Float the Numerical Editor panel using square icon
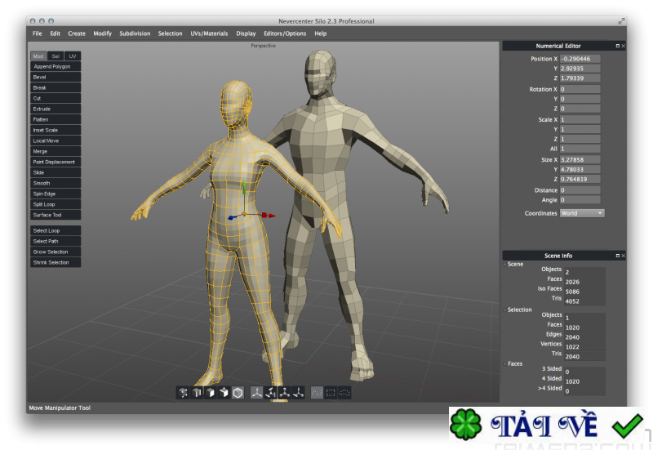 coord(617,47)
